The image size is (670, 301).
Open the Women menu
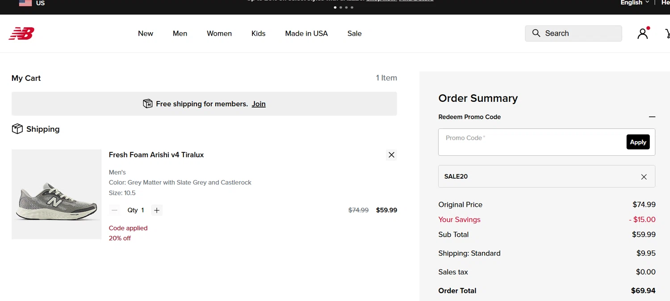coord(219,33)
